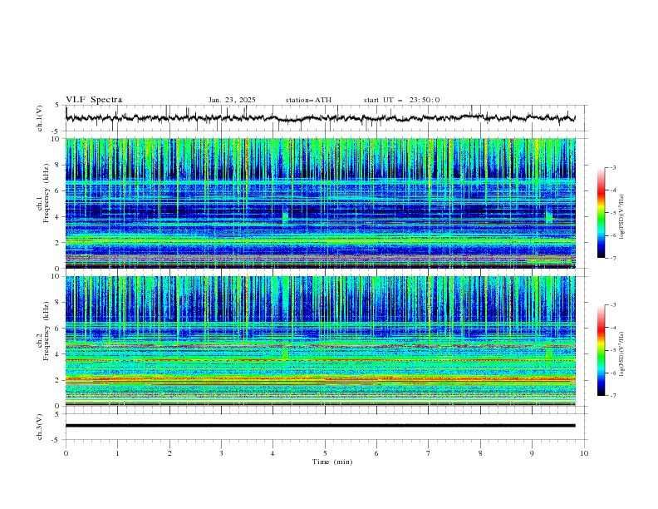This screenshot has height=509, width=658.
Task: Click the "-7" tick of upper colorbar
Action: 613,258
